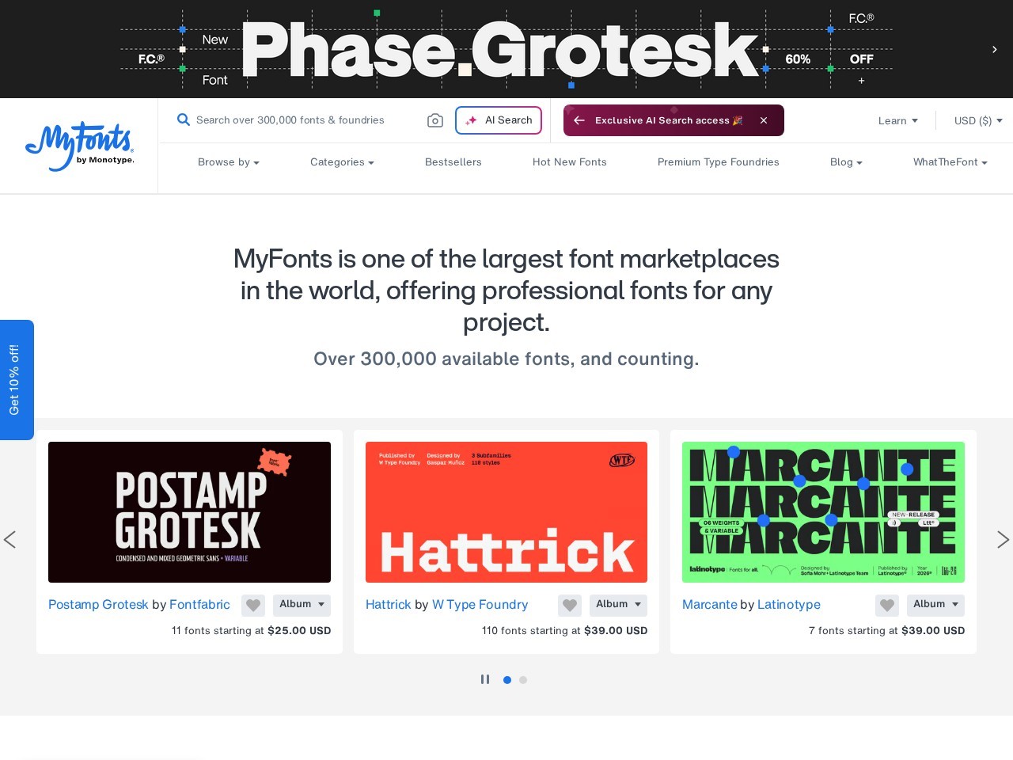Open Marcante font thumbnail image
Viewport: 1013px width, 760px height.
[x=823, y=512]
